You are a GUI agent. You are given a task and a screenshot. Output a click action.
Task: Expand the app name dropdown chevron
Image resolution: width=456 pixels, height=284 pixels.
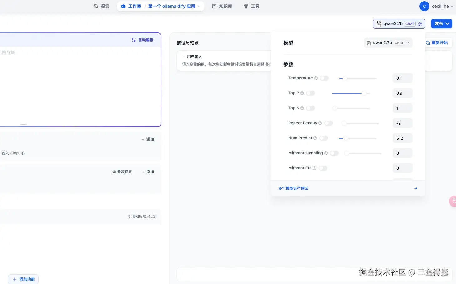(x=199, y=6)
